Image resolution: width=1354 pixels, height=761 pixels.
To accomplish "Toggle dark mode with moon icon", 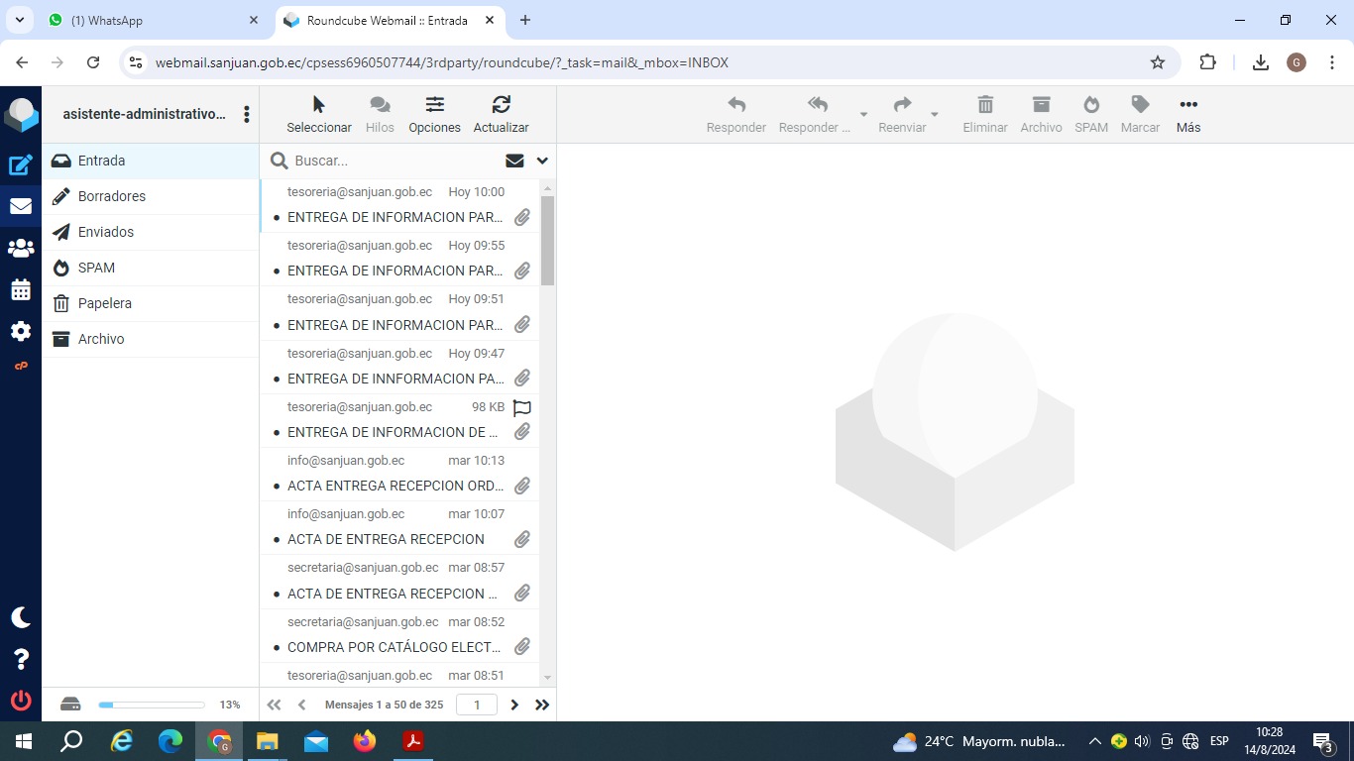I will [21, 617].
